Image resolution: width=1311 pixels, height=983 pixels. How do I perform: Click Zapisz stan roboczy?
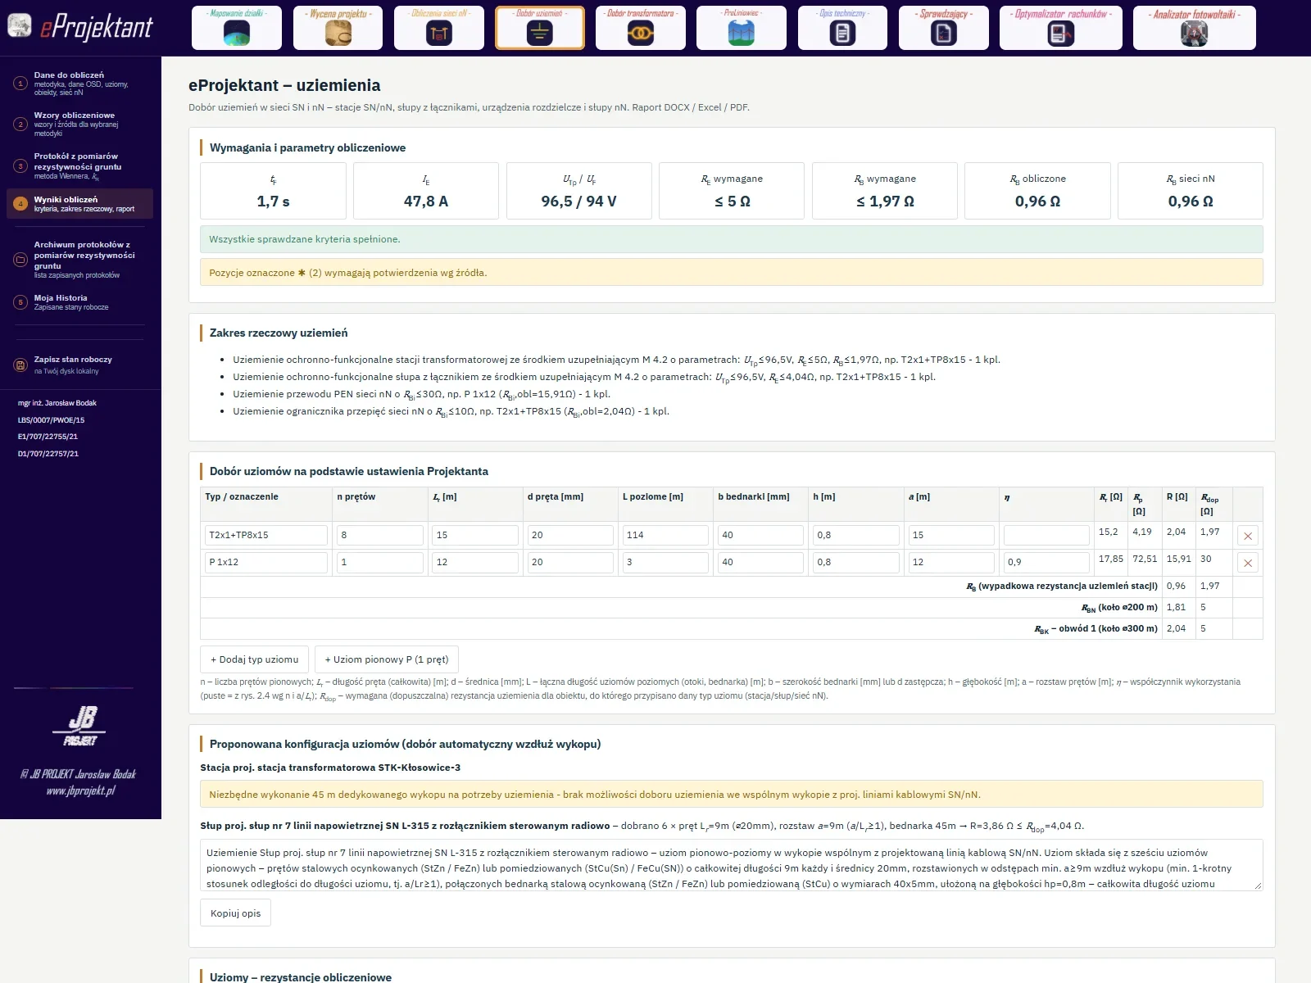tap(79, 365)
